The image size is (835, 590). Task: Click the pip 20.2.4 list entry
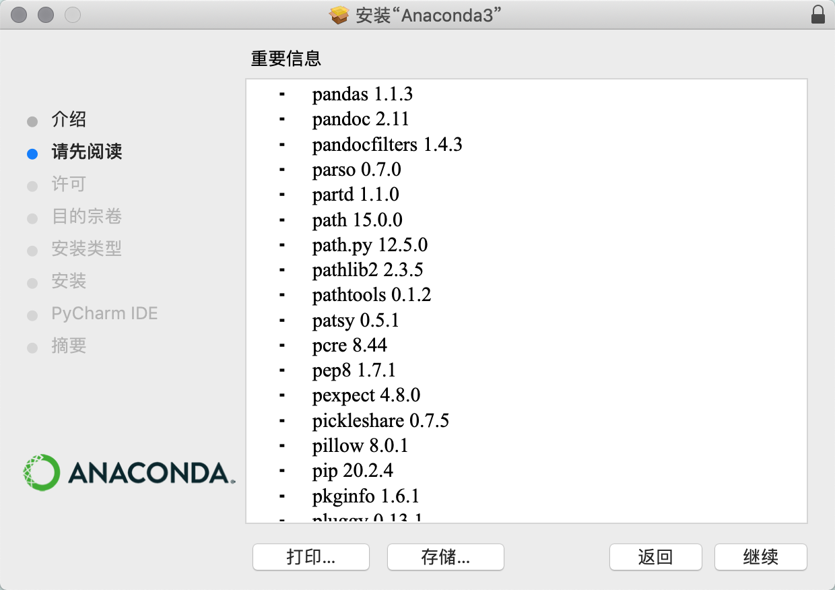pyautogui.click(x=352, y=471)
